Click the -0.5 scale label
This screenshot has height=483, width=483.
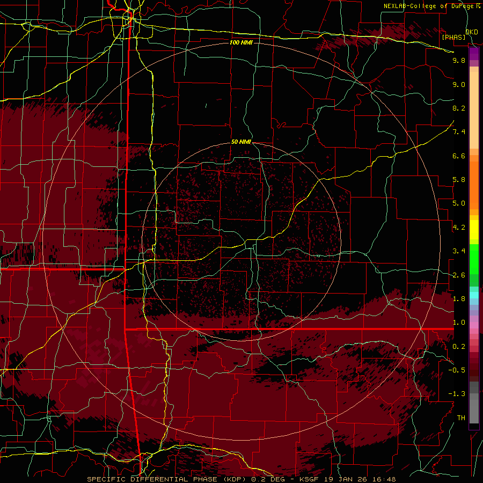pos(457,370)
